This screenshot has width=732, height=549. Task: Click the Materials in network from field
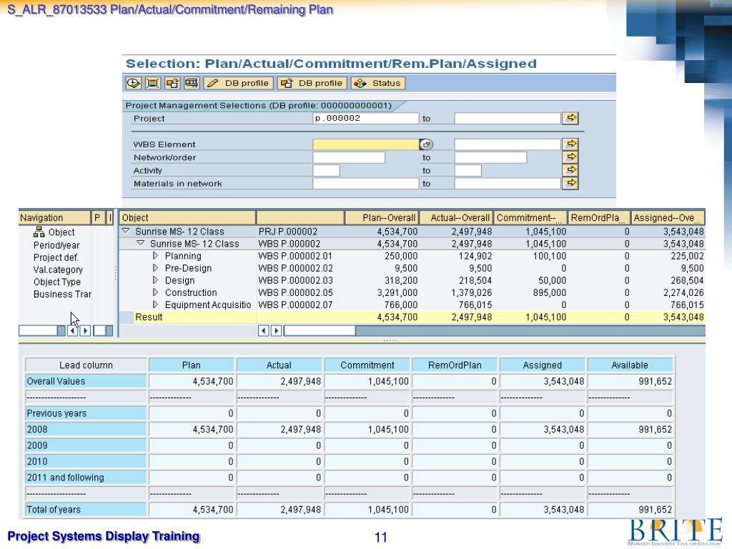(x=365, y=184)
